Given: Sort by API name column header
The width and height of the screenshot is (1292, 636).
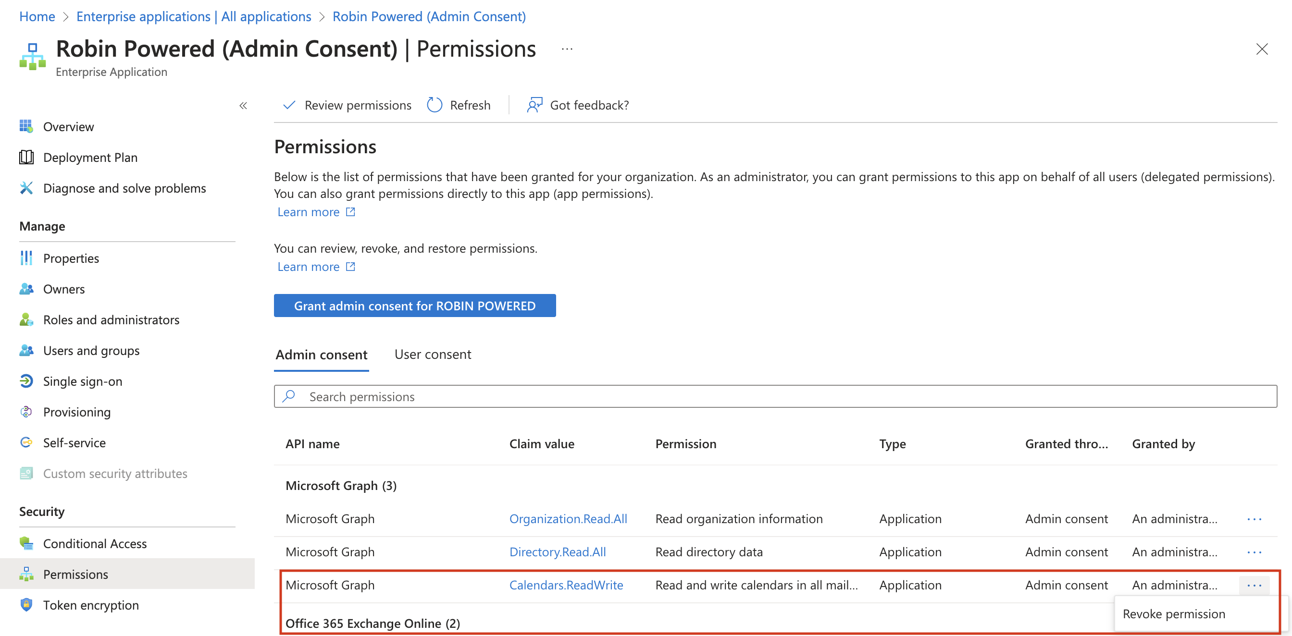Looking at the screenshot, I should click(x=312, y=443).
